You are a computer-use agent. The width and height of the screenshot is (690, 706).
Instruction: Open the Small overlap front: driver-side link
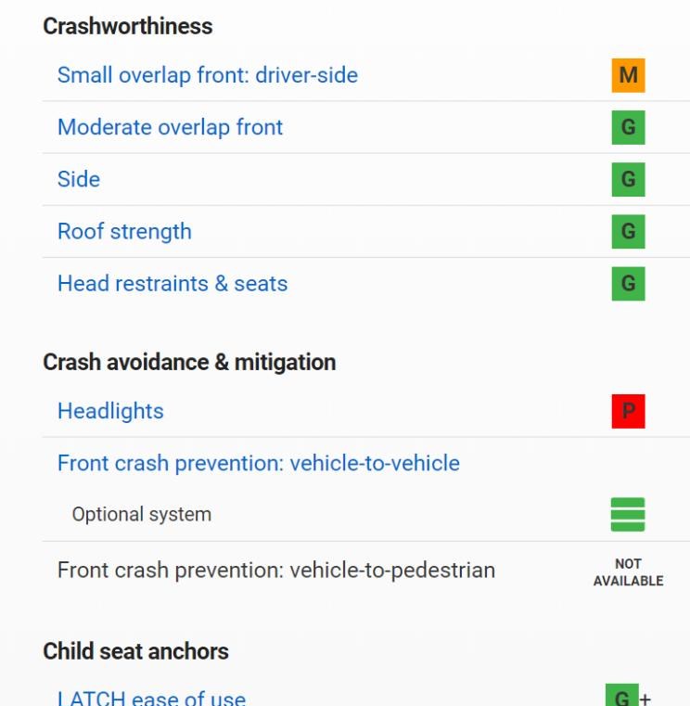(x=208, y=75)
